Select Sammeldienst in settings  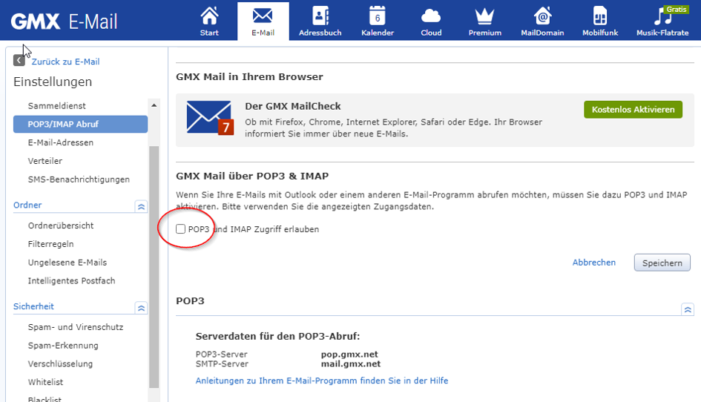click(57, 106)
